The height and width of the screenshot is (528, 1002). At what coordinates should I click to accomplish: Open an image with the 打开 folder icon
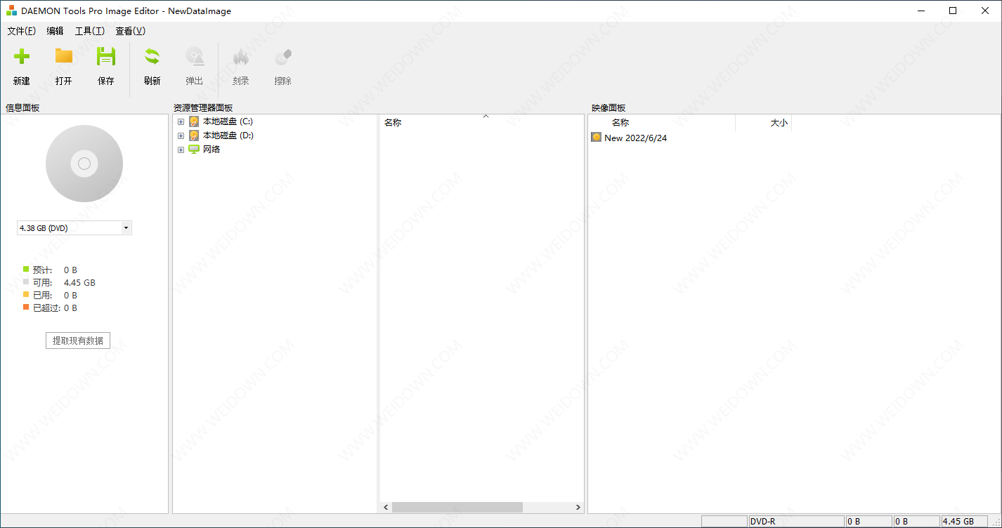click(64, 56)
